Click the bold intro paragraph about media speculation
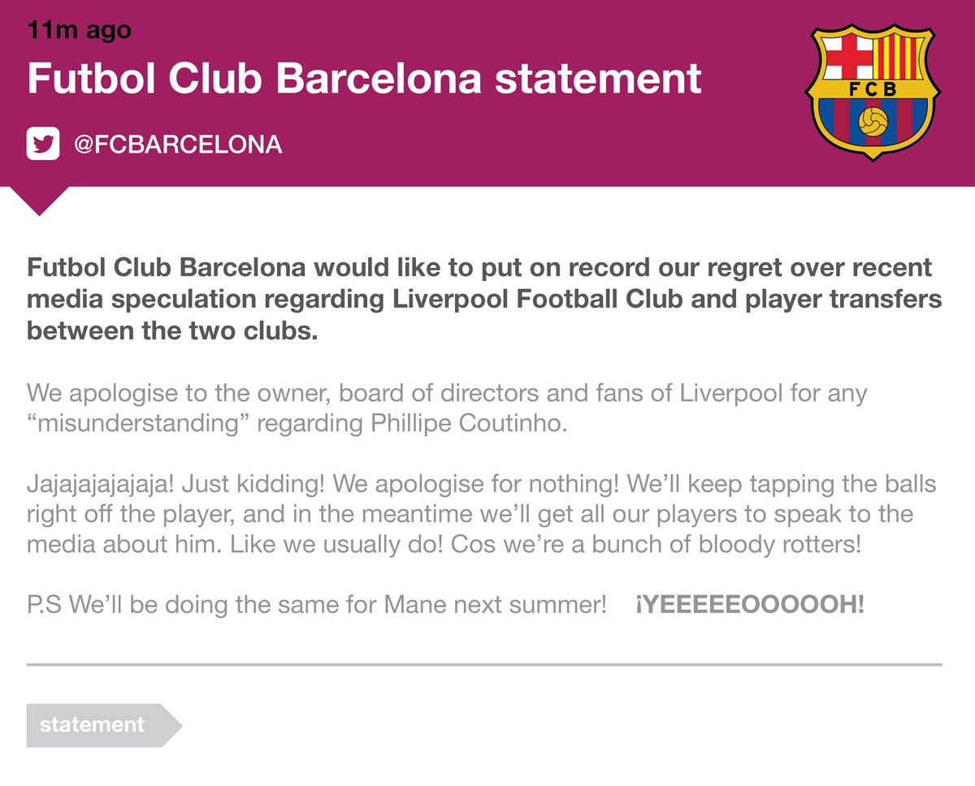Viewport: 975px width, 786px height. tap(484, 300)
